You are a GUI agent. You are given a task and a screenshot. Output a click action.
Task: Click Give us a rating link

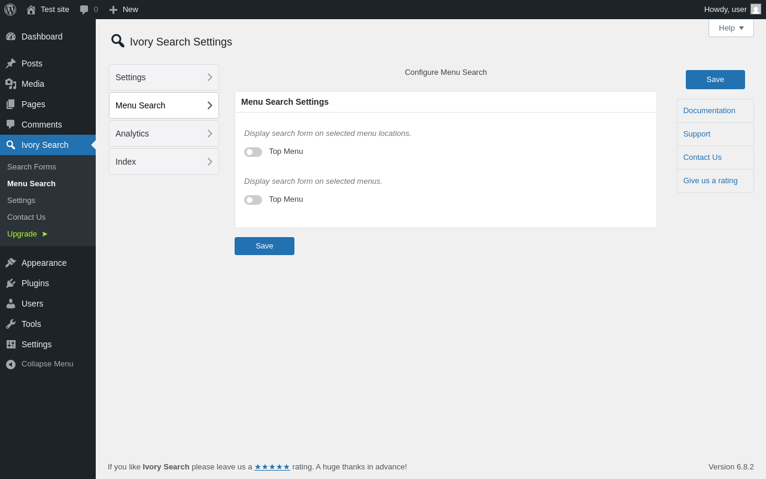[x=710, y=181]
